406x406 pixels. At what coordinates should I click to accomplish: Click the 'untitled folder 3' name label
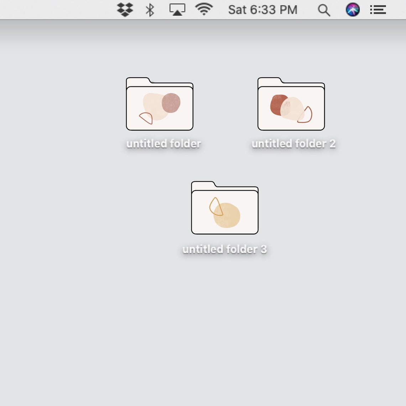[225, 249]
